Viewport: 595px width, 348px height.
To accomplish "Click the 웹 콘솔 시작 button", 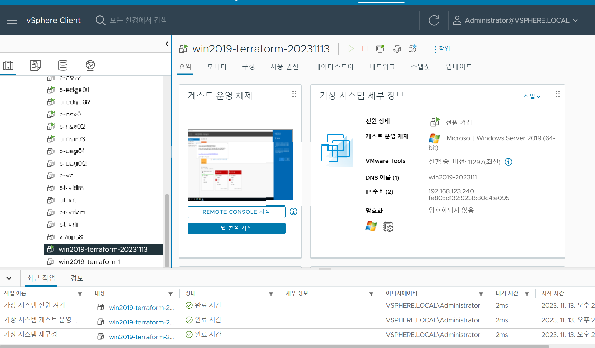I will pyautogui.click(x=236, y=228).
